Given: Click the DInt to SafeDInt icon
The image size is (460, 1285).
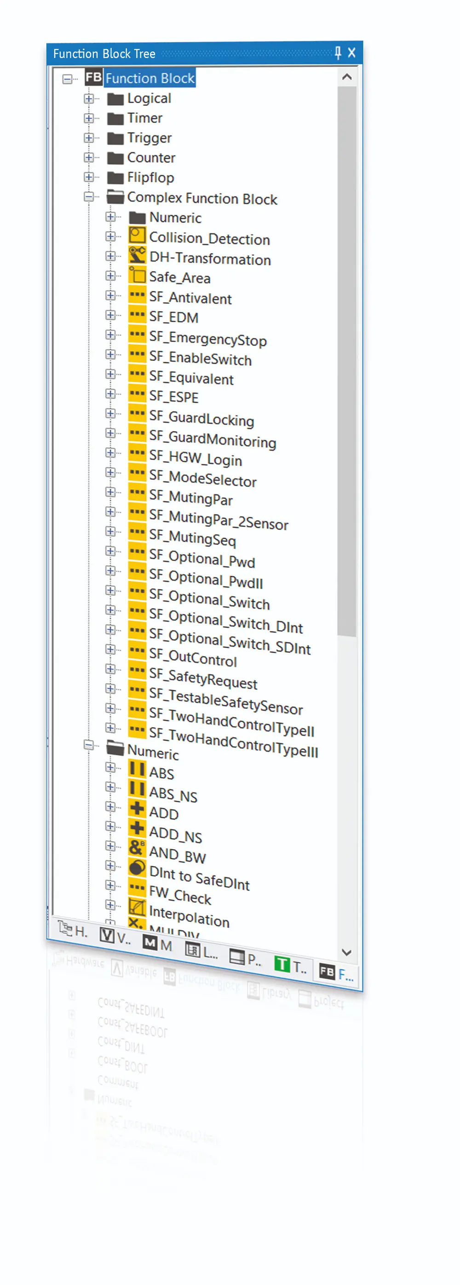Looking at the screenshot, I should 137,868.
